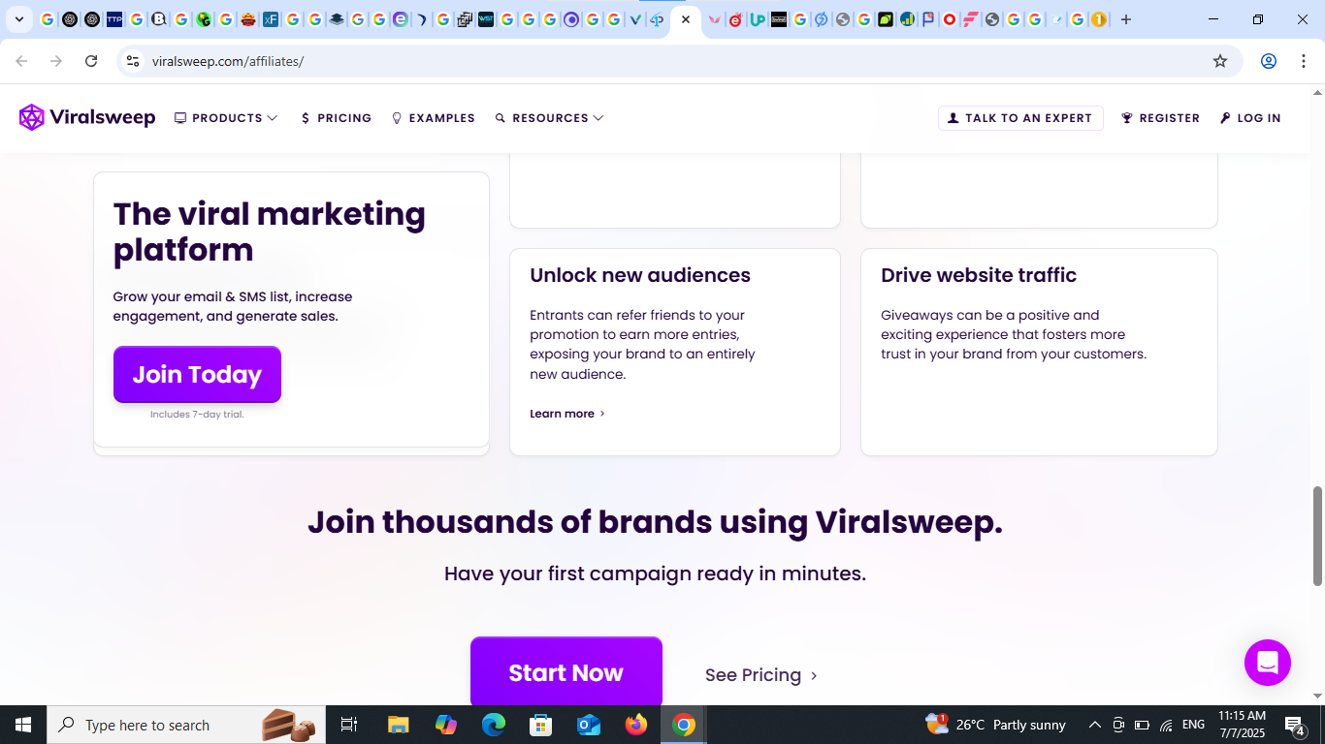The image size is (1325, 744).
Task: Open Task View on the taskbar
Action: (350, 725)
